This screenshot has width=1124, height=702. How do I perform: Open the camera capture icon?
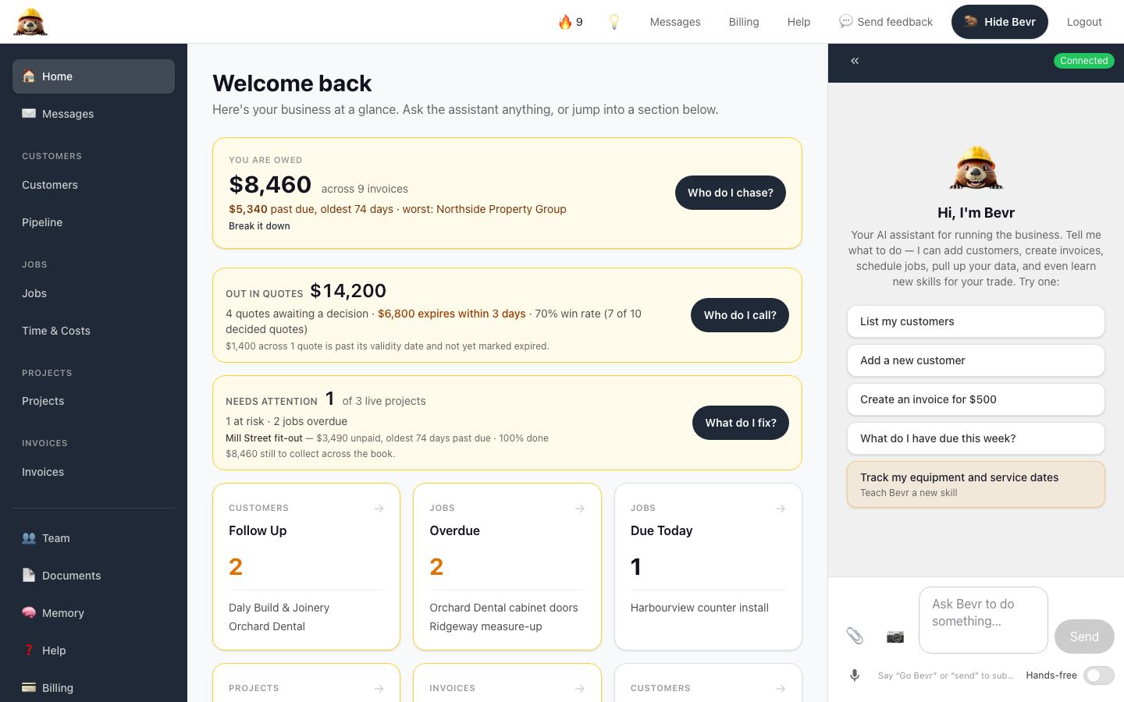coord(895,636)
